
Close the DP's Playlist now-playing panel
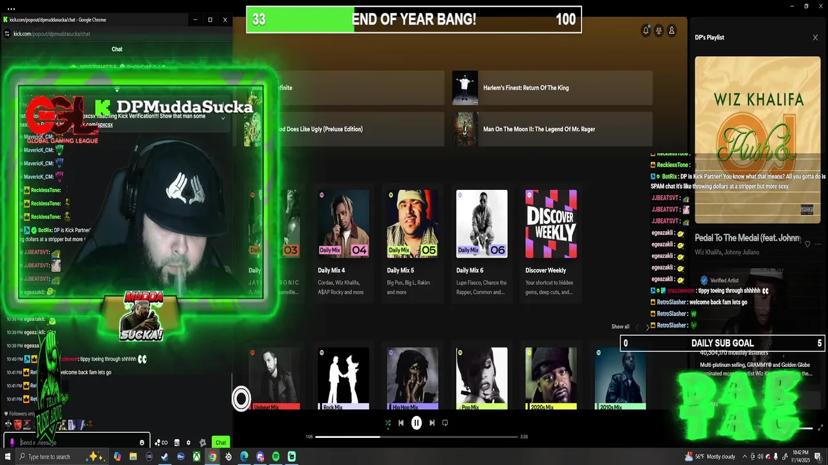point(815,37)
